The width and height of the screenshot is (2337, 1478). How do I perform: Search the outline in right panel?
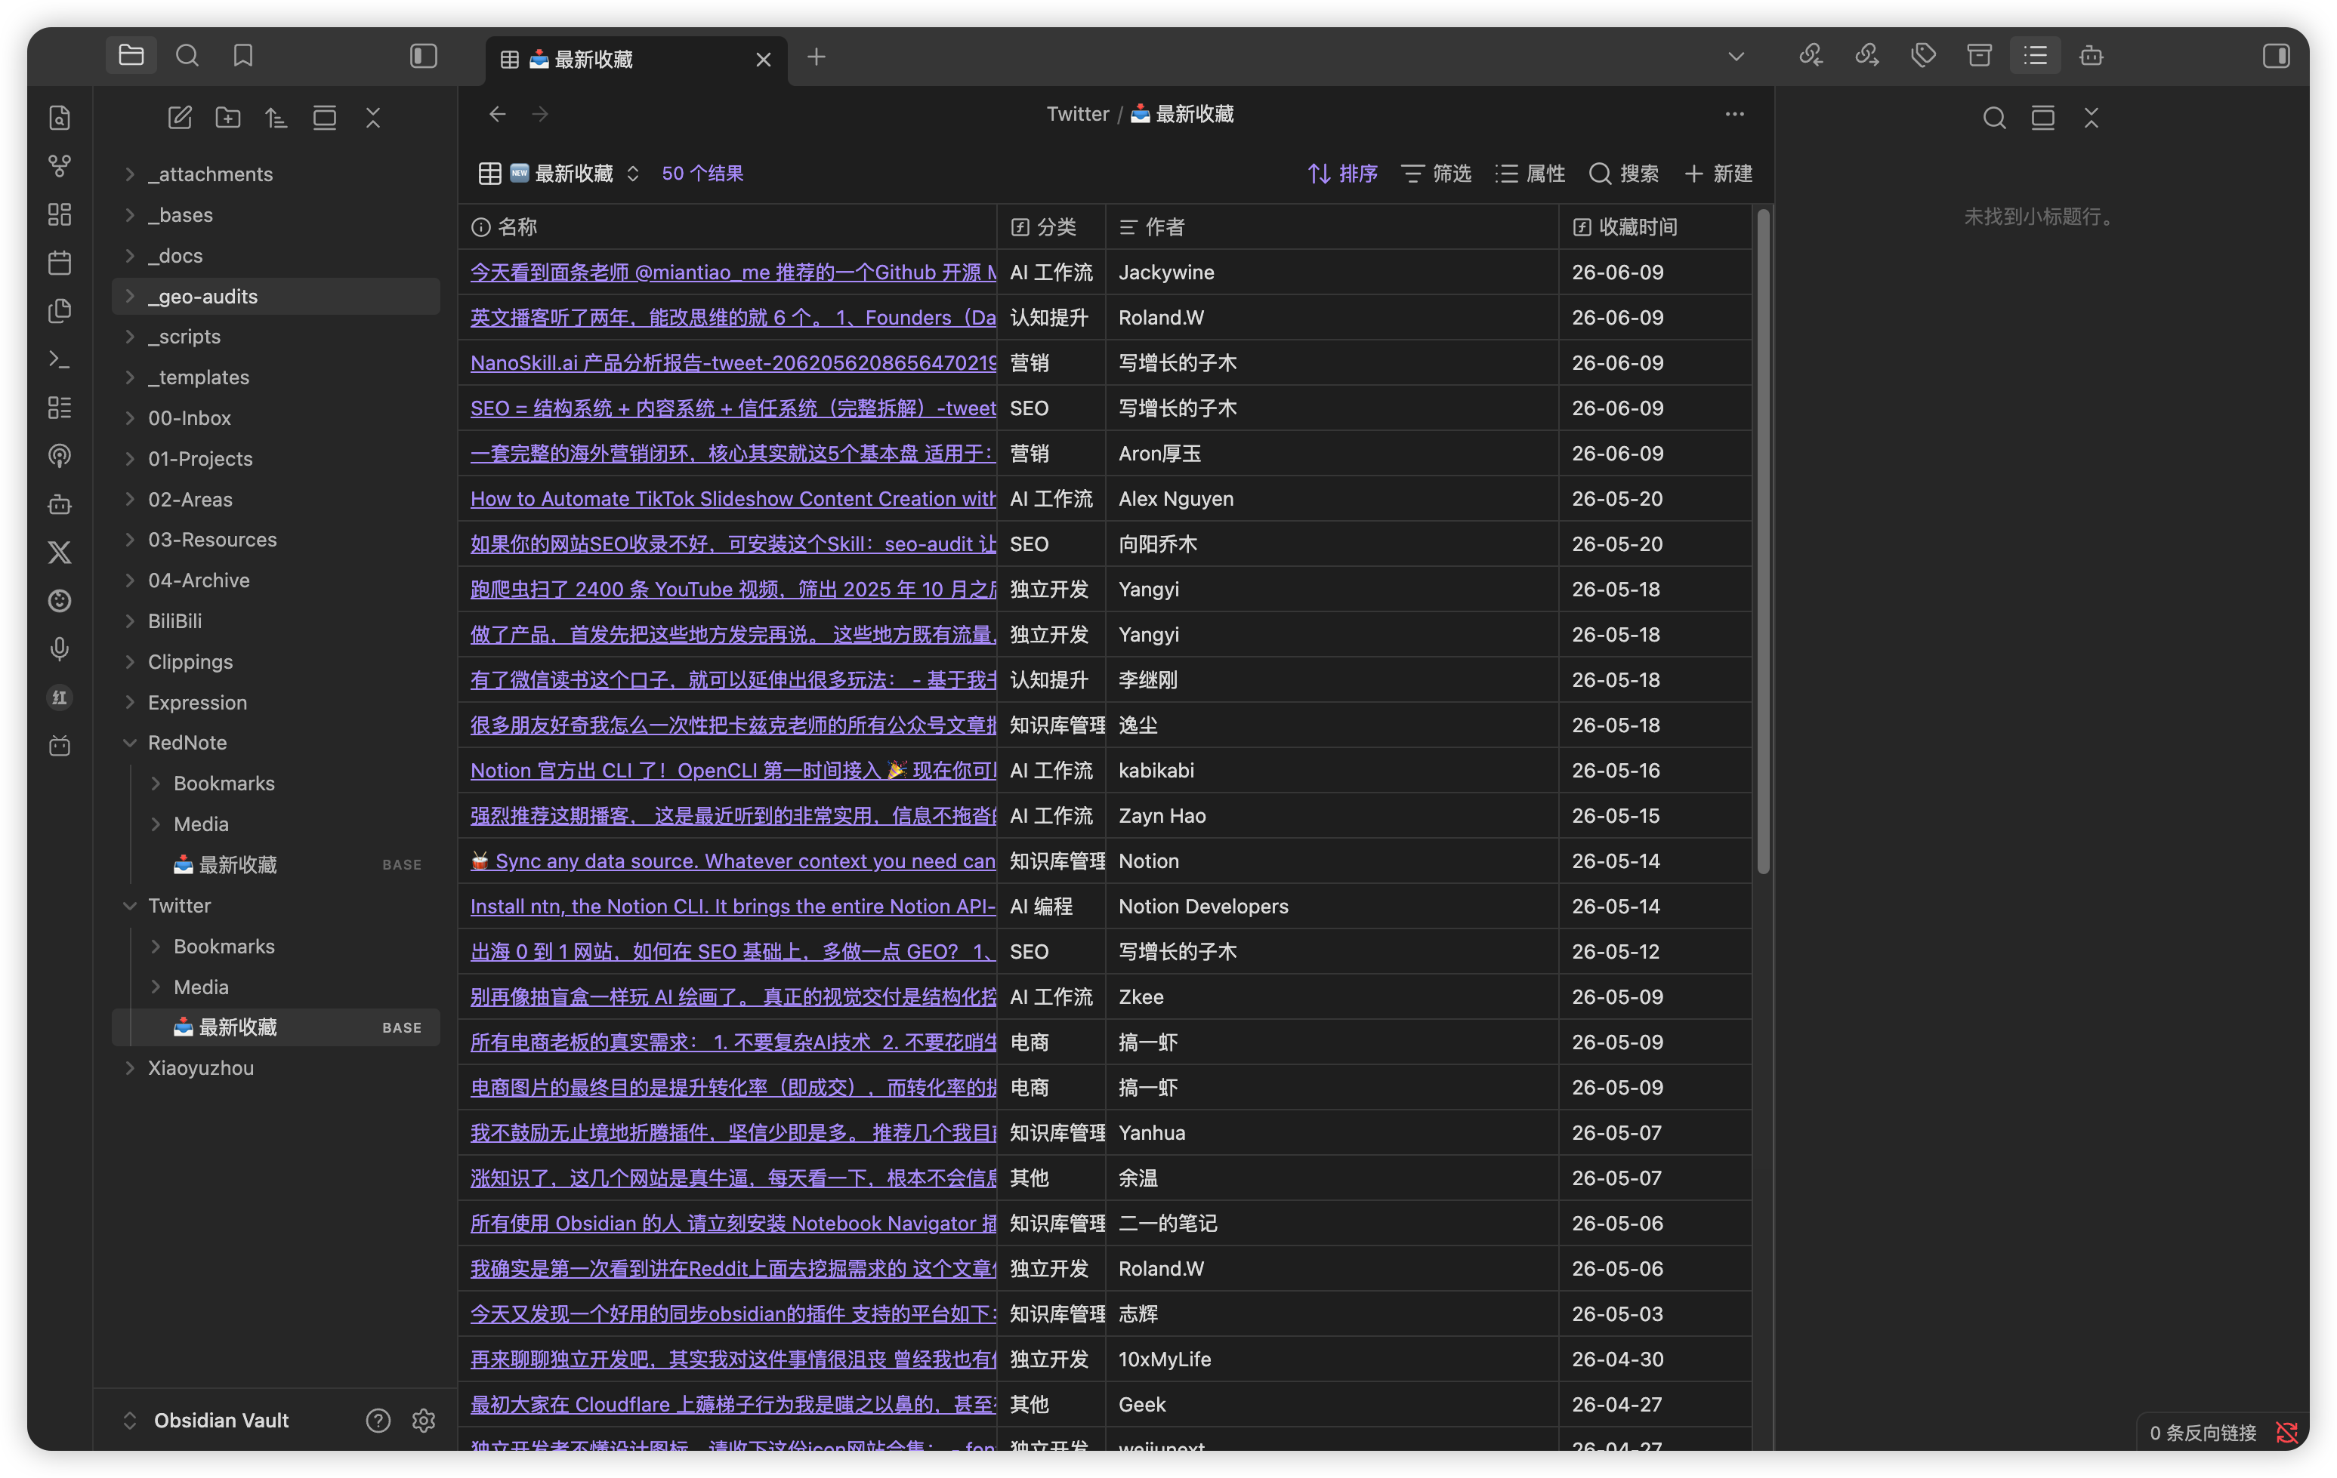point(1994,117)
